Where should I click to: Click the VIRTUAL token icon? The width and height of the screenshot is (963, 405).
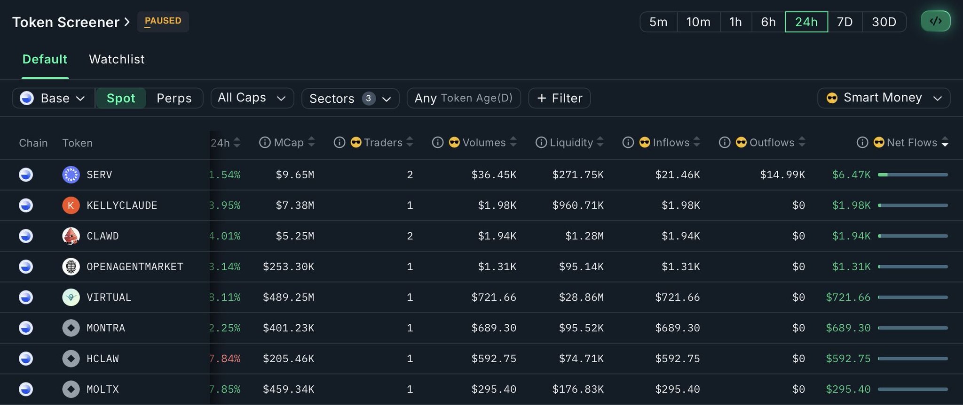71,297
